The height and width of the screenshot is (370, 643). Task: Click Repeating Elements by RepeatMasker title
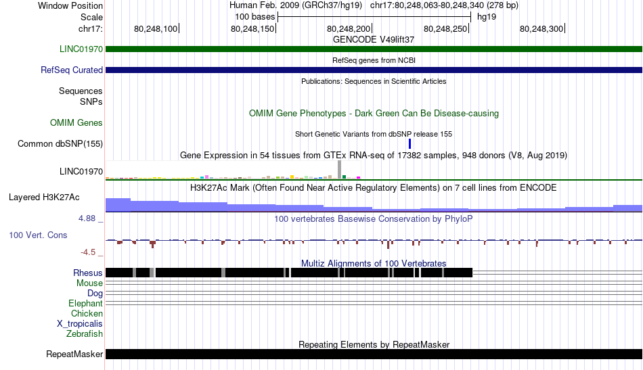(x=374, y=344)
